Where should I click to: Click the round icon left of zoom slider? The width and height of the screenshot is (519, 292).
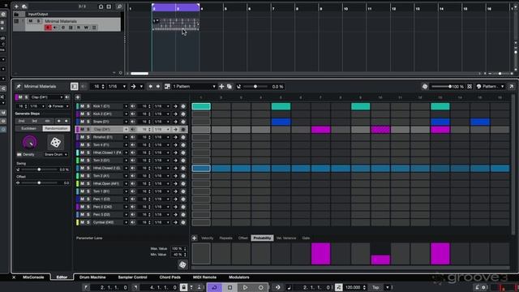point(425,87)
